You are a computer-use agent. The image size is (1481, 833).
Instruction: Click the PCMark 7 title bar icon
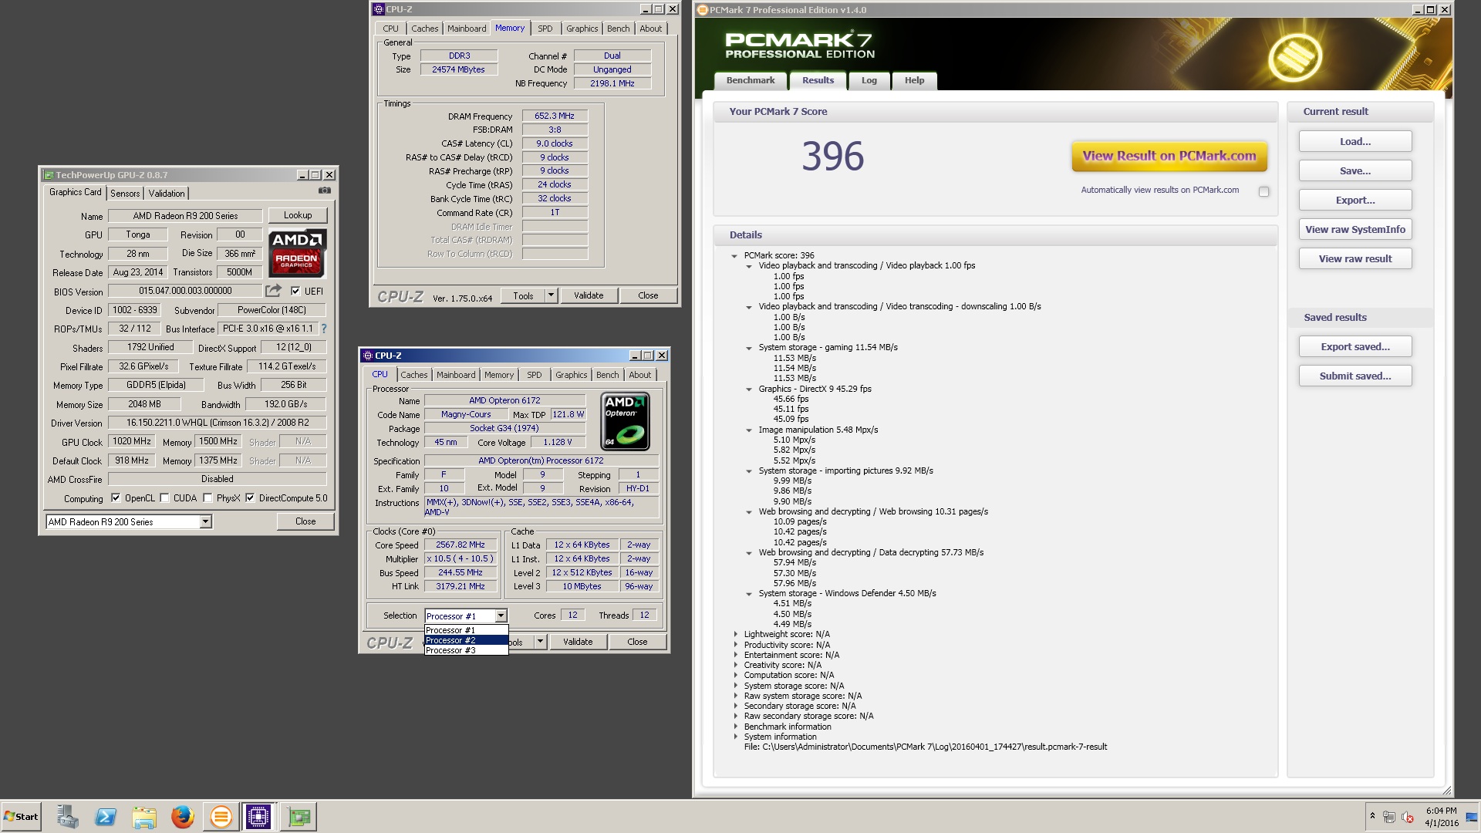point(703,10)
